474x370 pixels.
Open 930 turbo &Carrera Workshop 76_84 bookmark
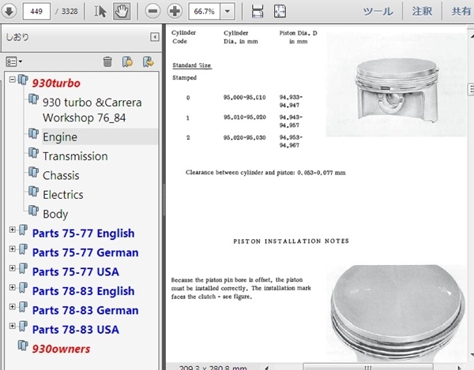(92, 110)
